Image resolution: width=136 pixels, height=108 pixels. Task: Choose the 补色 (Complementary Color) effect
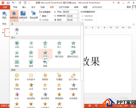point(17,96)
